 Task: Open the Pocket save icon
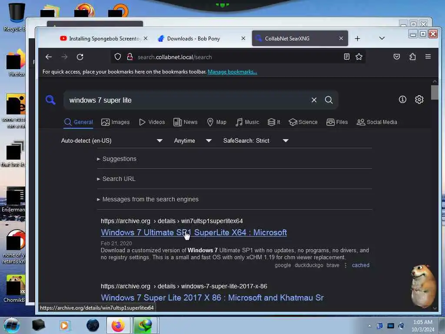click(397, 57)
